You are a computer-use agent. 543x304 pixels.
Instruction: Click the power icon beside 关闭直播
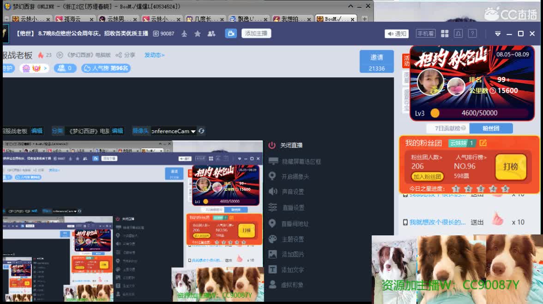tap(272, 146)
